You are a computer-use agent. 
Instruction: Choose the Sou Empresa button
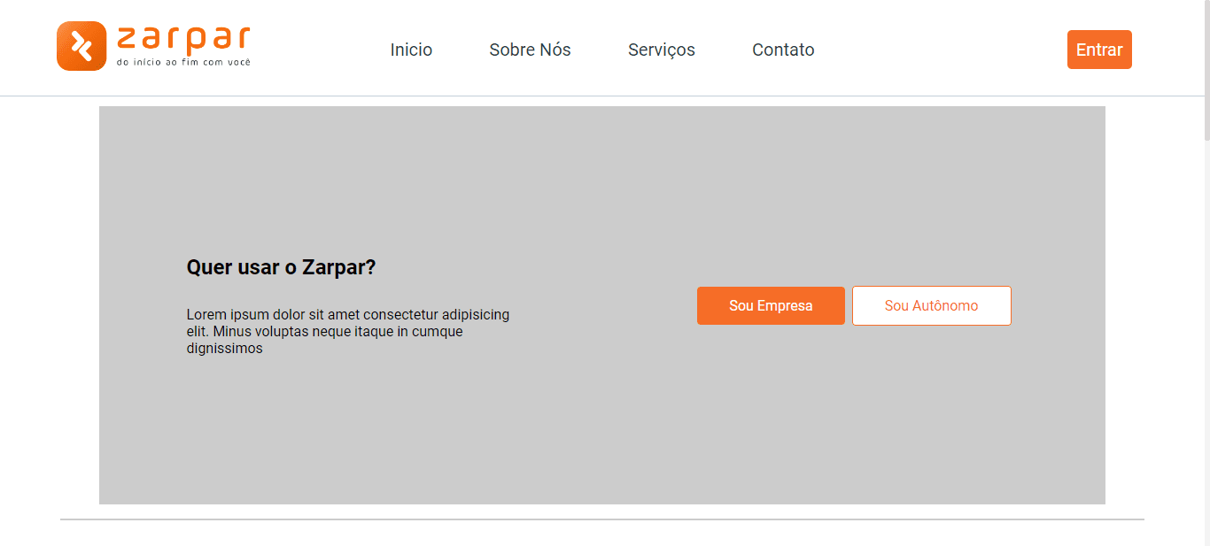coord(771,305)
